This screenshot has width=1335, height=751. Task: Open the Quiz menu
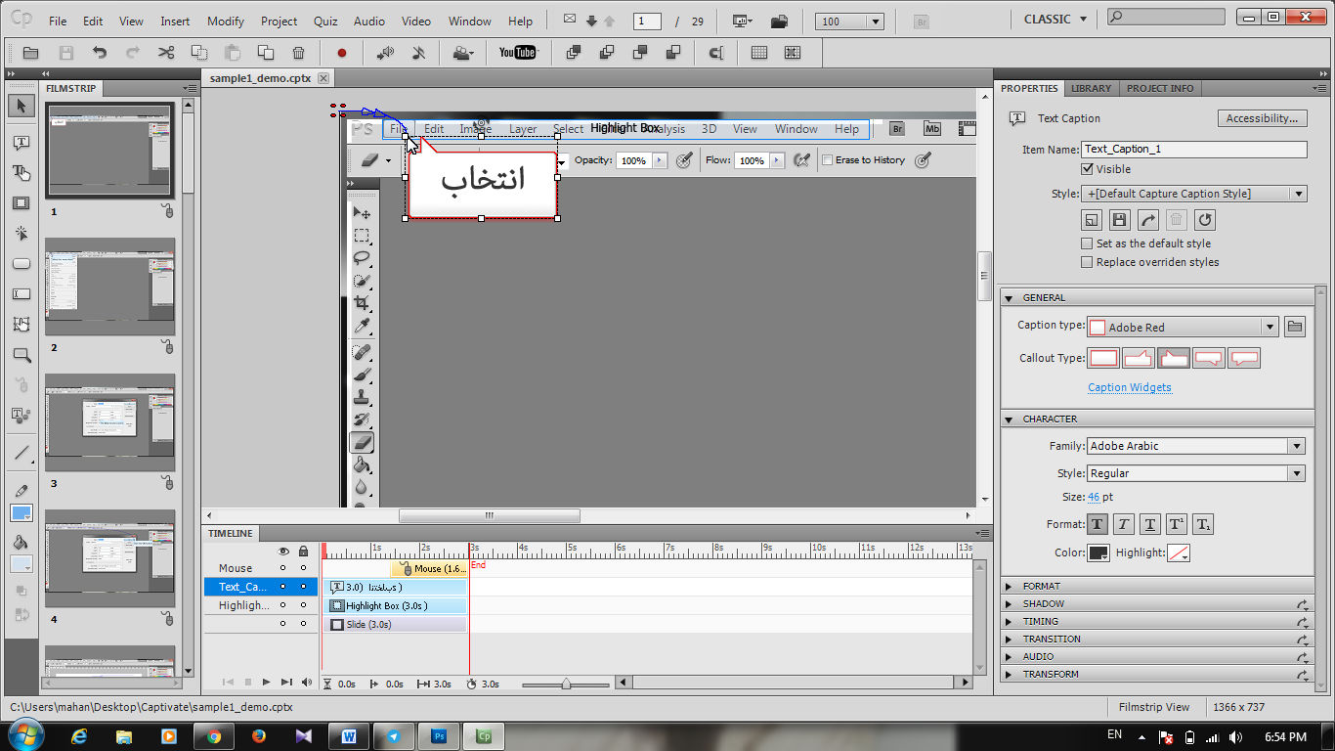[325, 21]
